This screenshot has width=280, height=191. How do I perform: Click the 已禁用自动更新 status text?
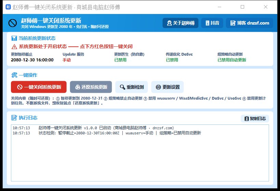point(232,60)
